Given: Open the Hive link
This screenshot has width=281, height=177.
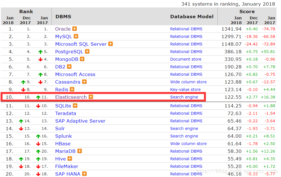Looking at the screenshot, I should point(60,159).
